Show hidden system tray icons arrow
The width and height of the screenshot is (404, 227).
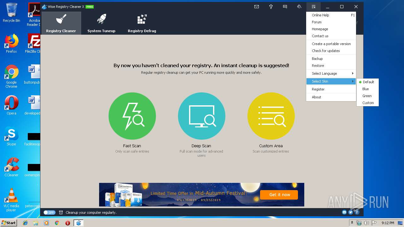click(352, 223)
